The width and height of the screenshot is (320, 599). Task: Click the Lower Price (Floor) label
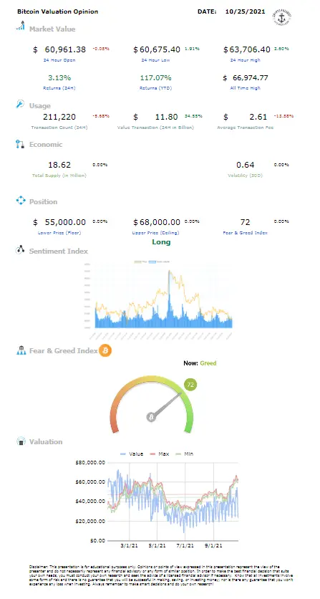click(x=59, y=232)
